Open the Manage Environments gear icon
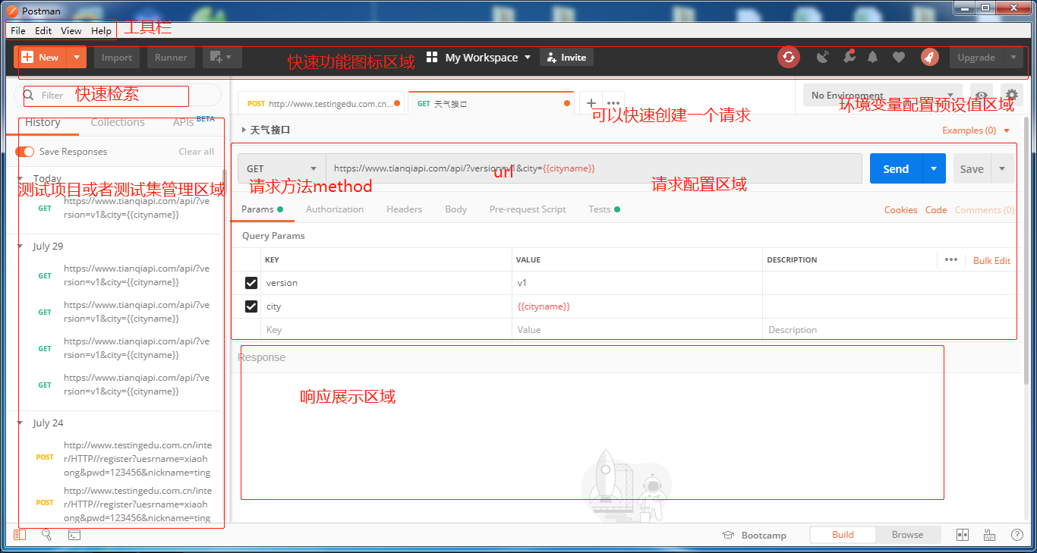Image resolution: width=1037 pixels, height=553 pixels. (1011, 96)
